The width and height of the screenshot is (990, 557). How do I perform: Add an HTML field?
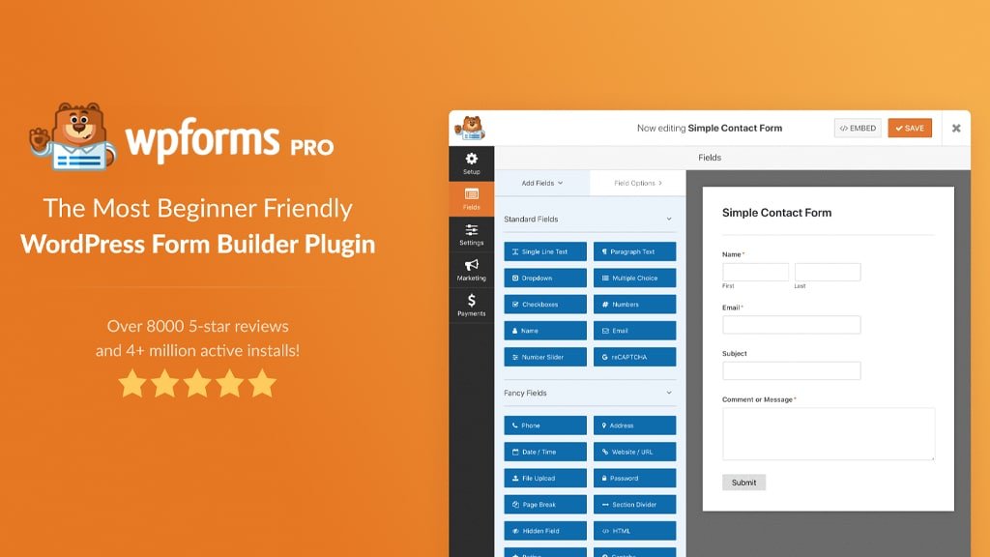tap(634, 531)
